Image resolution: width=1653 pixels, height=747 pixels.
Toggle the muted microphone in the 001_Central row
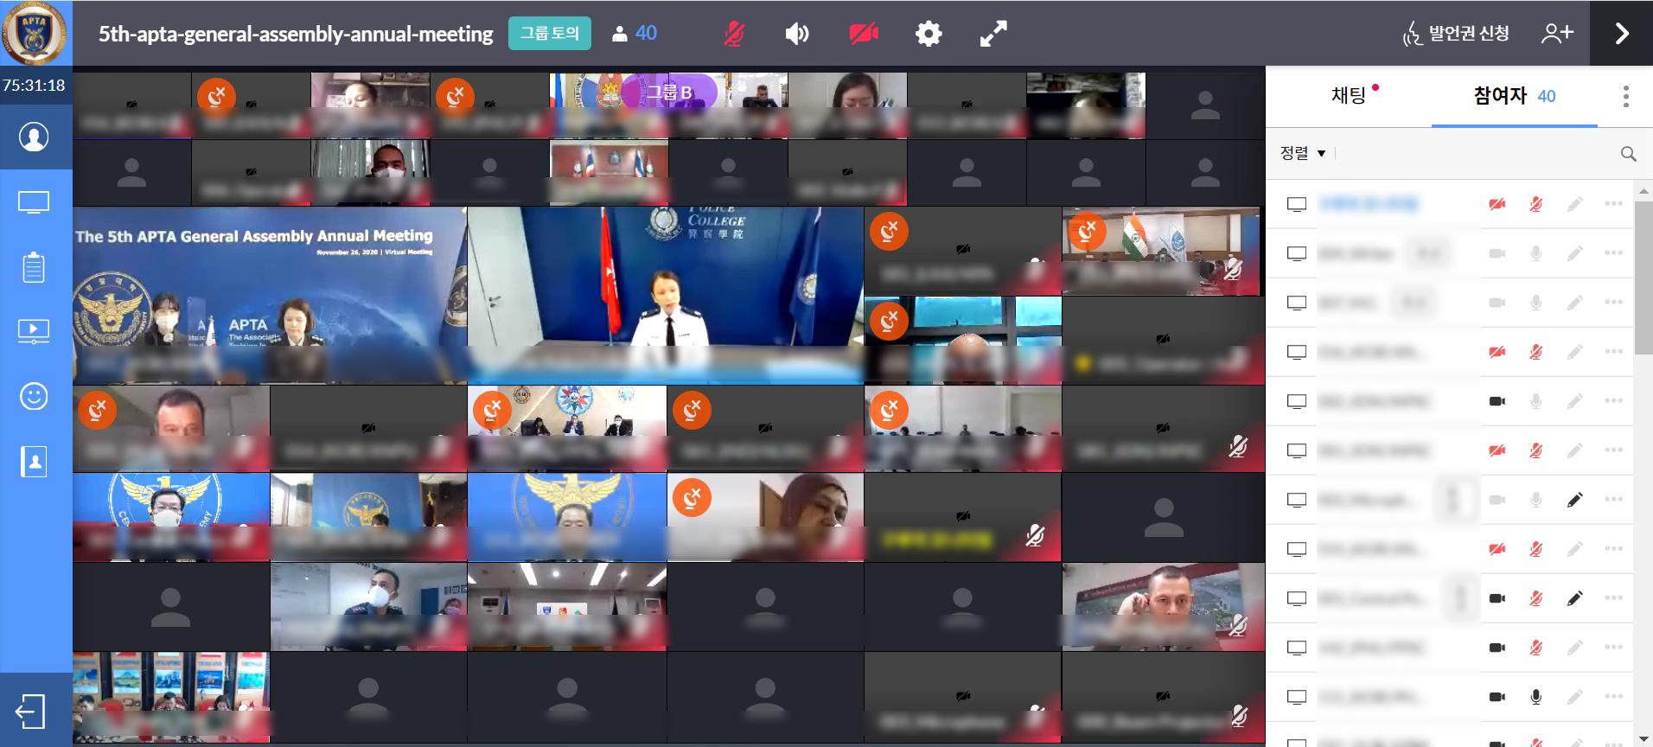pos(1536,598)
